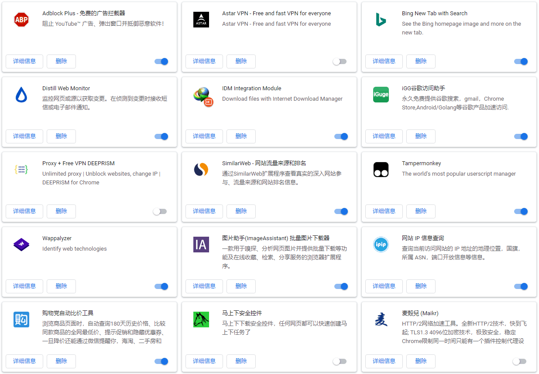The height and width of the screenshot is (374, 539).
Task: Enable the 麦殼兒 Maikr toggle
Action: tap(519, 361)
